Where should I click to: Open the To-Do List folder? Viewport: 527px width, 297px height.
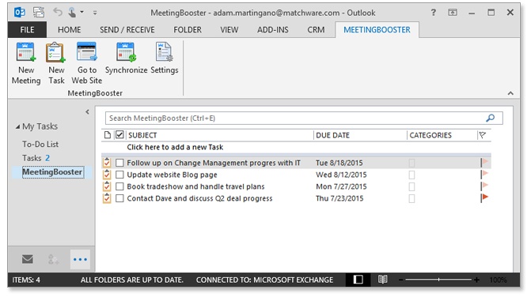(40, 144)
